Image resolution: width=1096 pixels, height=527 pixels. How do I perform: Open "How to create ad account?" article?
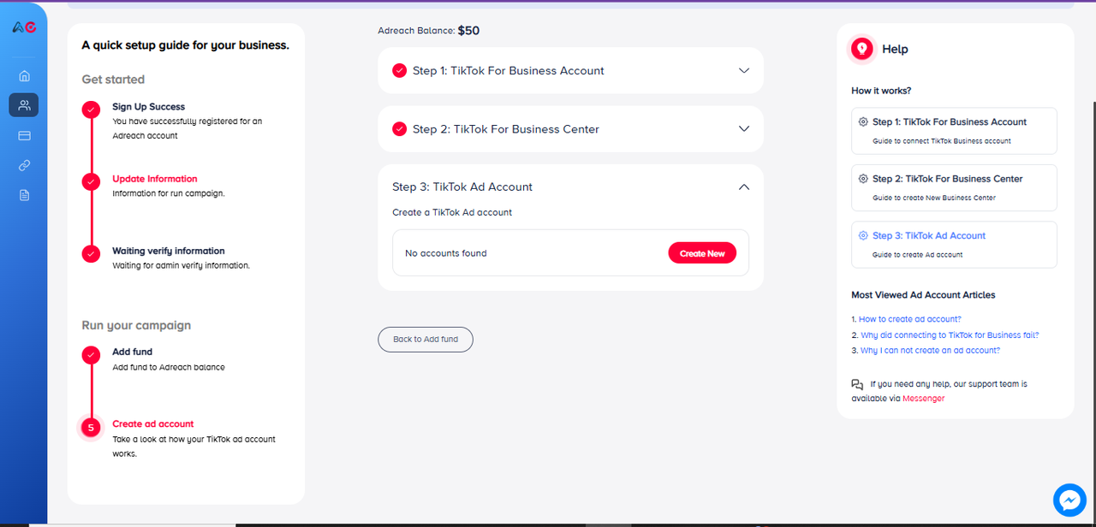point(909,319)
